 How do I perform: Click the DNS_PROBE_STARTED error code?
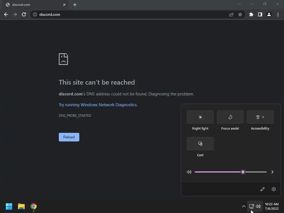point(75,116)
